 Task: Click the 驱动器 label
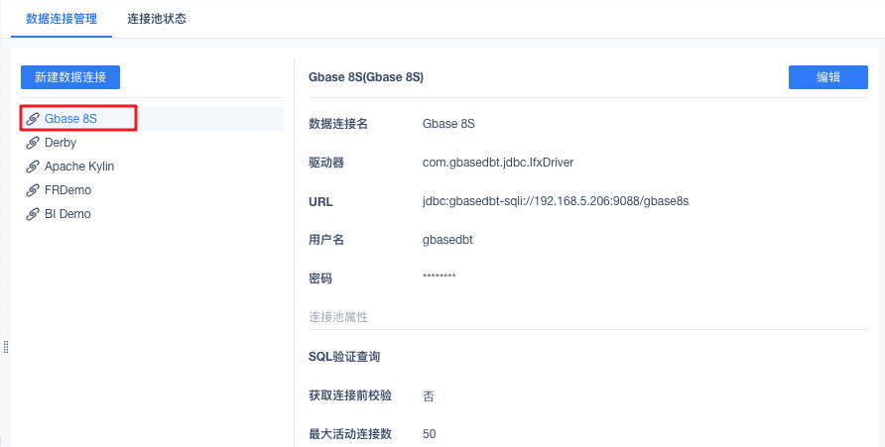click(326, 163)
